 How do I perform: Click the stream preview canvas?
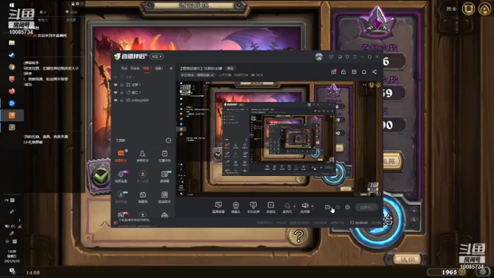tap(279, 138)
